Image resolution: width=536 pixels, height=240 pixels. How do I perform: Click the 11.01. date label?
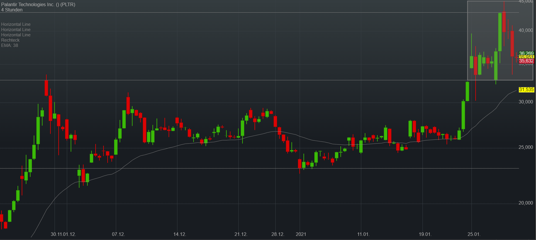pos(364,234)
